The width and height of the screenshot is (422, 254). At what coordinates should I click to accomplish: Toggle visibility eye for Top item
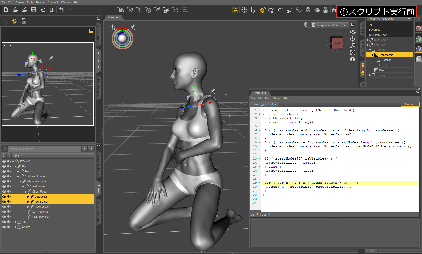(4, 222)
